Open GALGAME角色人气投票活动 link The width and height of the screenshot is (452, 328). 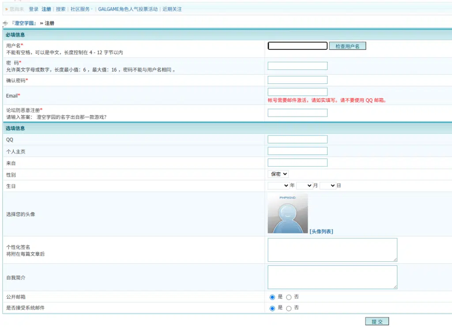coord(128,9)
